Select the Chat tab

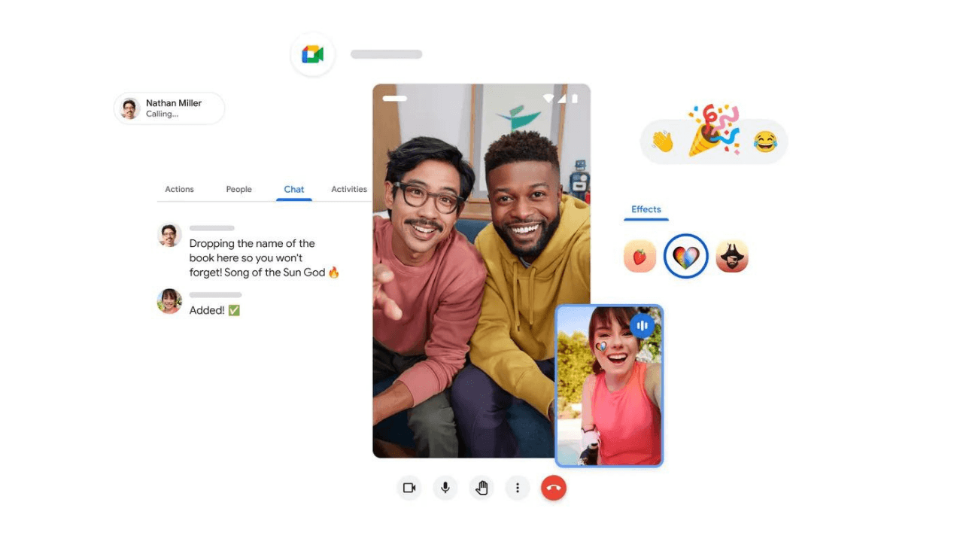[294, 190]
